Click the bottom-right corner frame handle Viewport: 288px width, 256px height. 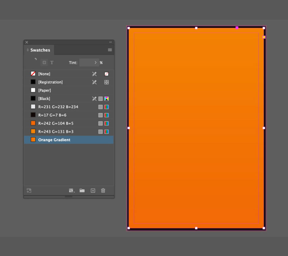tap(264, 228)
